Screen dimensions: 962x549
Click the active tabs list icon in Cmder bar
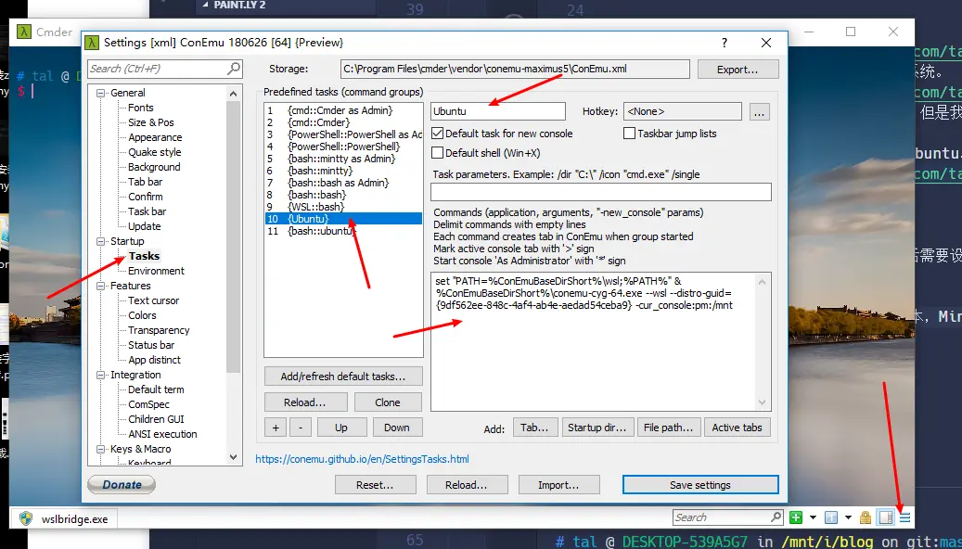(x=831, y=517)
